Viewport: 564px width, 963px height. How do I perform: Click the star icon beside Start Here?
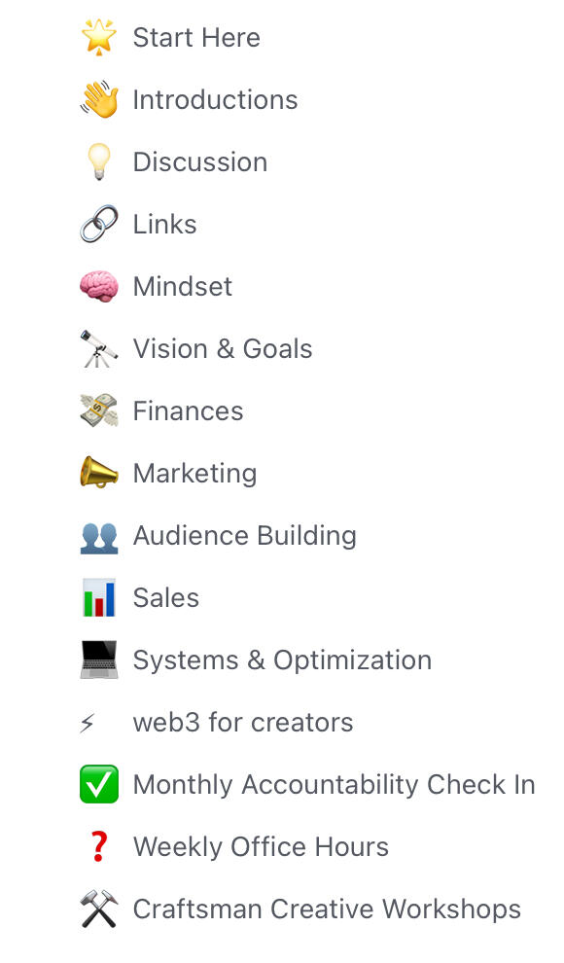tap(99, 37)
